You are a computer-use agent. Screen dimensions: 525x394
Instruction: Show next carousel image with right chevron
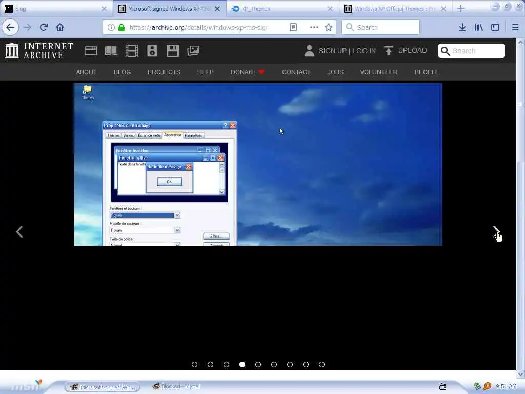click(x=496, y=231)
